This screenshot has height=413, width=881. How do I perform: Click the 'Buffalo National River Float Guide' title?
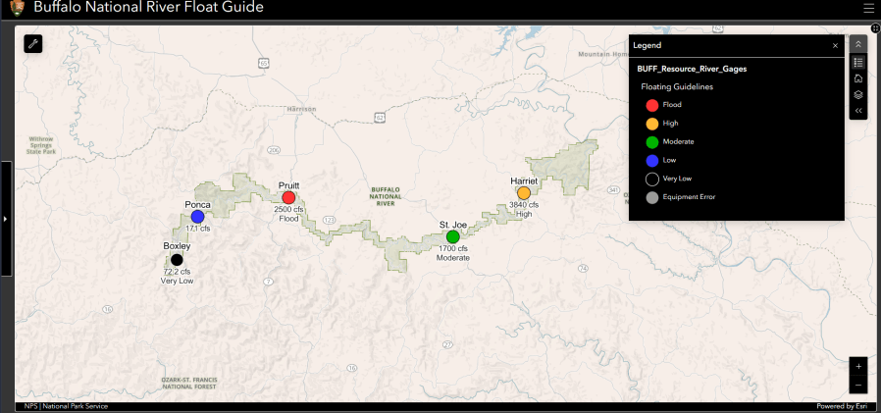[x=148, y=7]
